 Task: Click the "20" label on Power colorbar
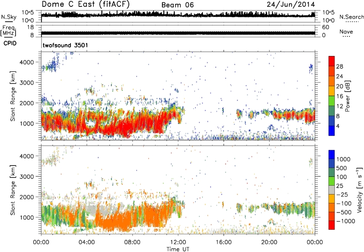[x=339, y=86]
